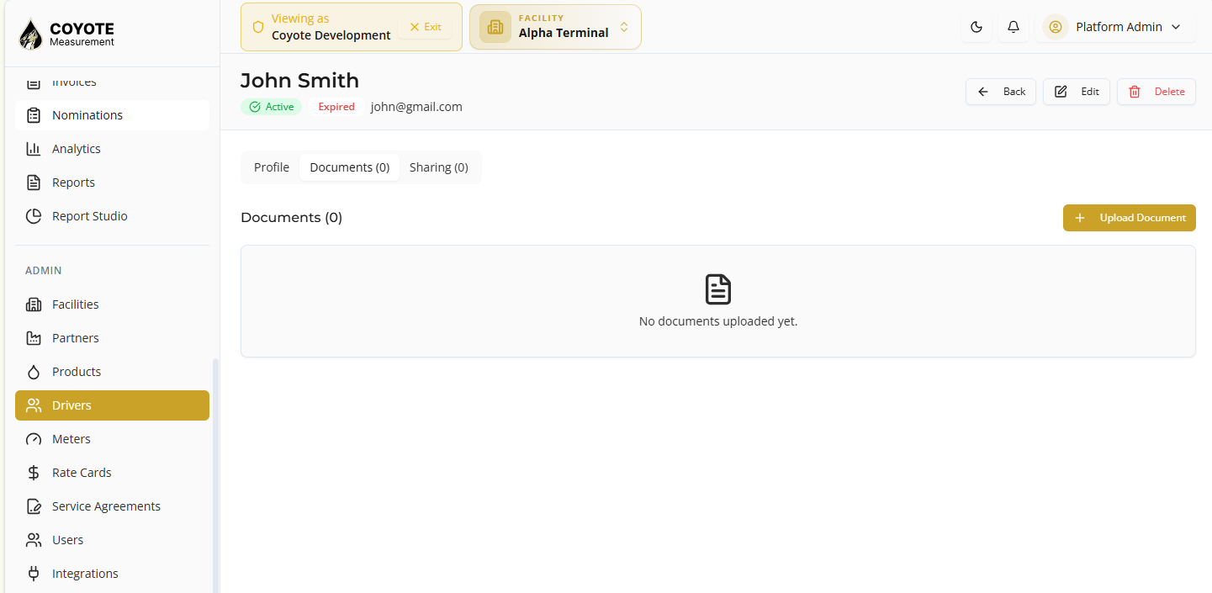This screenshot has width=1212, height=593.
Task: Click the Coyote Measurement logo
Action: pos(67,34)
